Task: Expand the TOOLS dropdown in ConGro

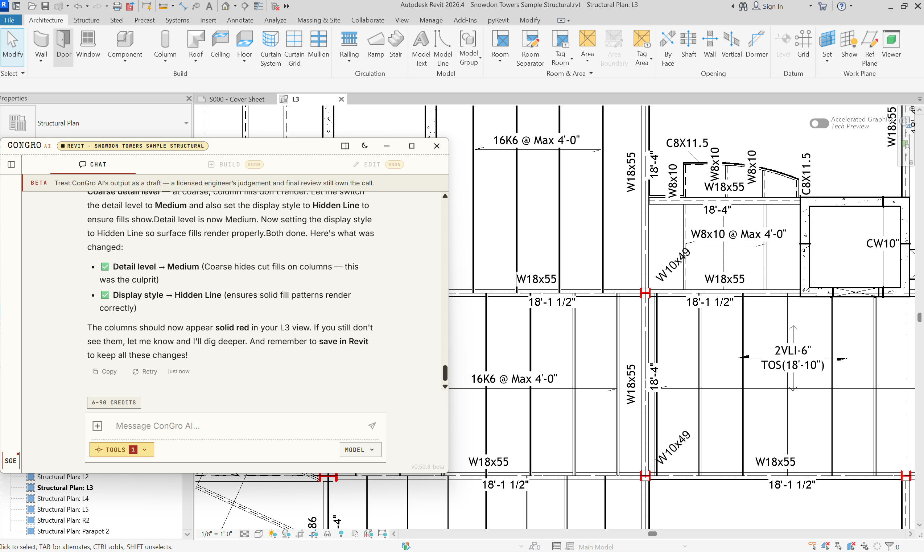Action: (121, 450)
